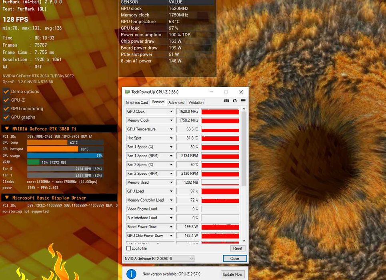This screenshot has width=386, height=280.
Task: Click the scroll-down arrow in GPU-Z sensors
Action: point(244,241)
